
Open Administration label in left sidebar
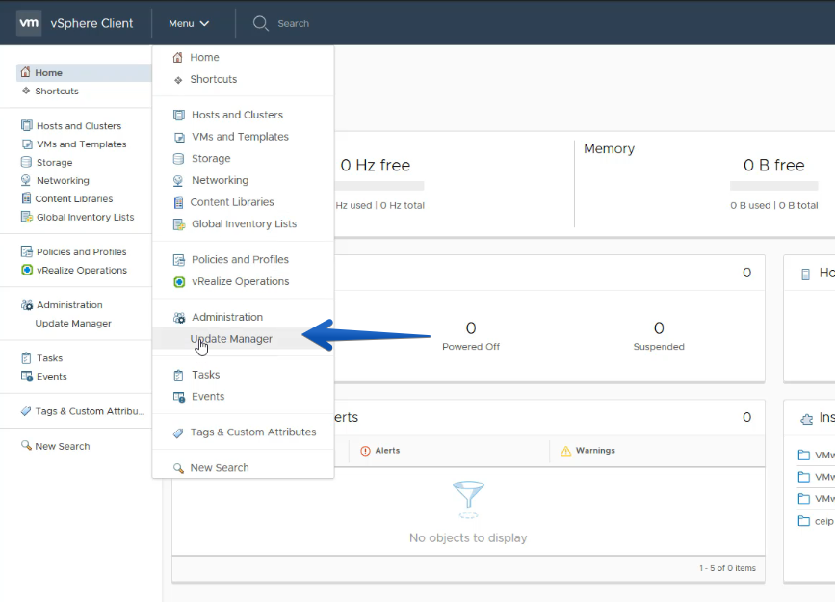click(69, 304)
